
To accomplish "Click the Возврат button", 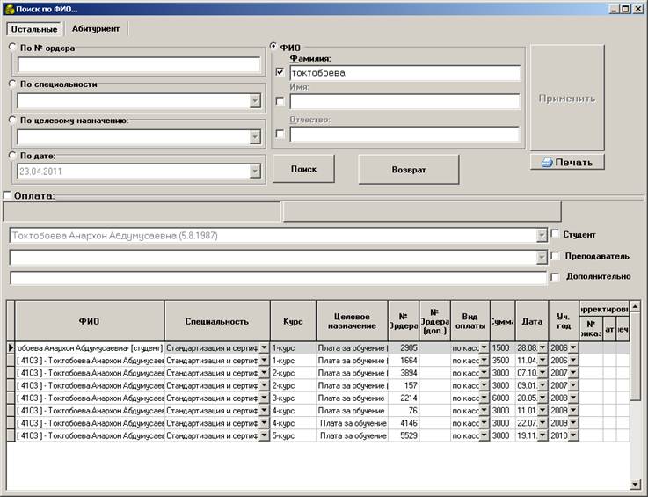I will pos(409,169).
